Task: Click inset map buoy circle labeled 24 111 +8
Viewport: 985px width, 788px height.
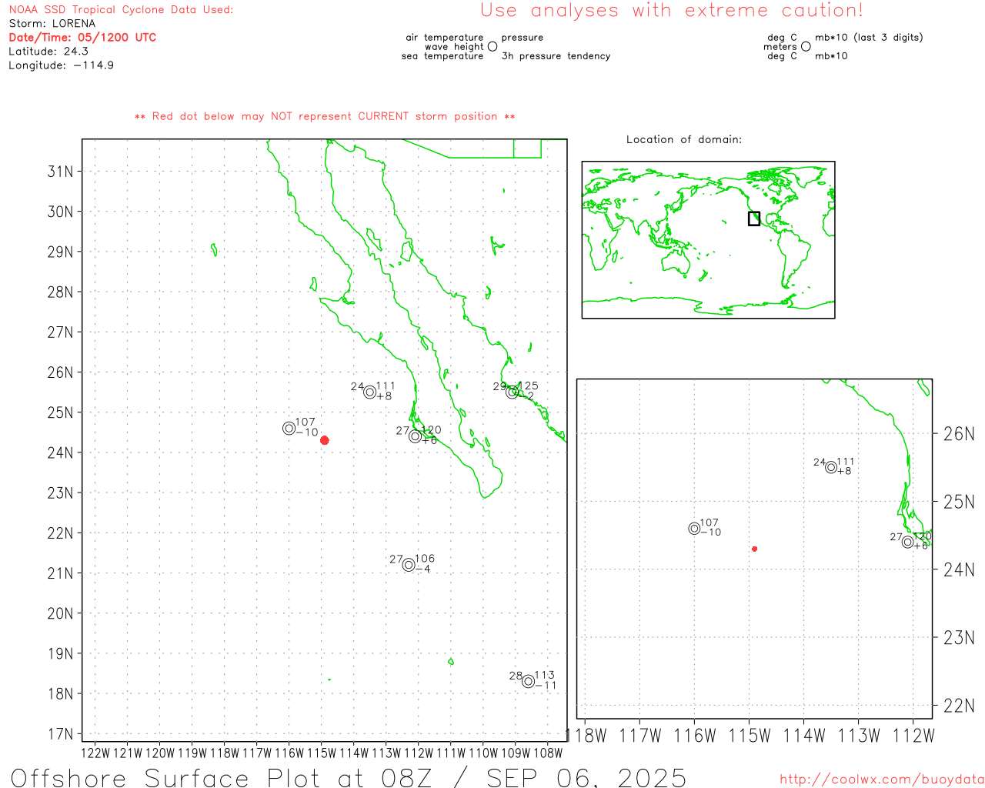Action: [x=831, y=467]
